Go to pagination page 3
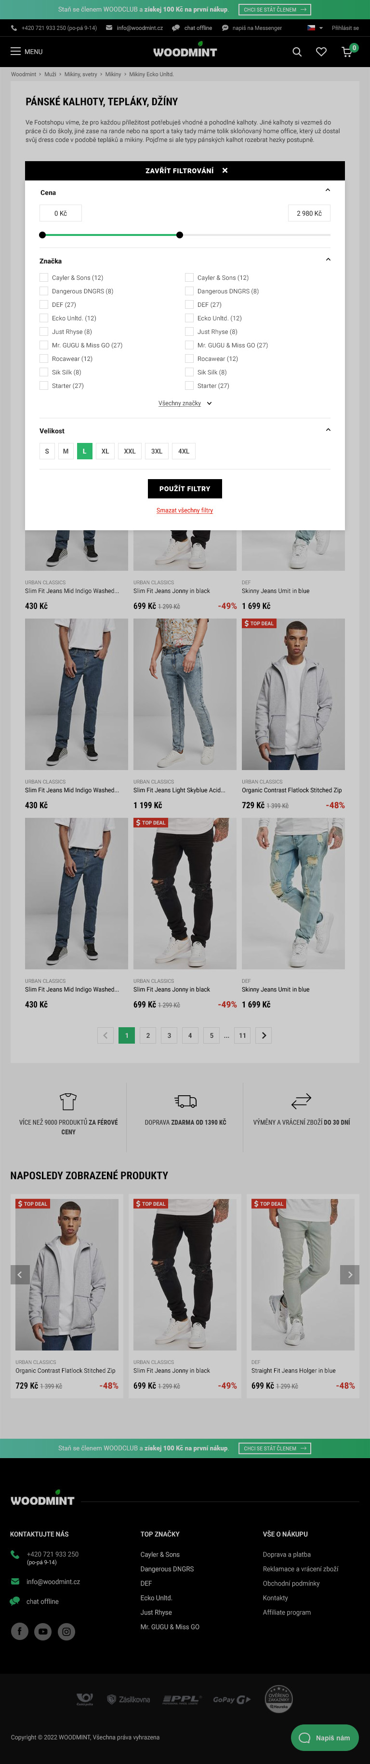 [169, 1035]
